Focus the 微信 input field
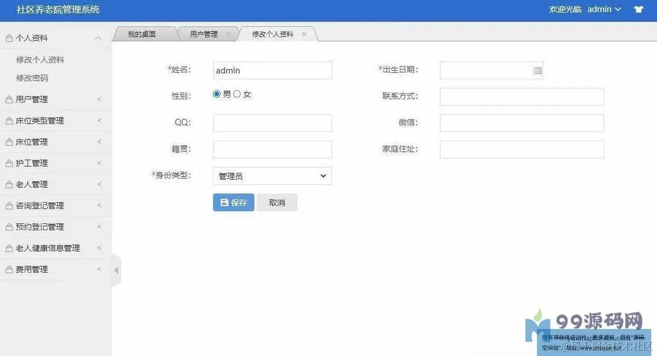657x356 pixels. pyautogui.click(x=521, y=123)
